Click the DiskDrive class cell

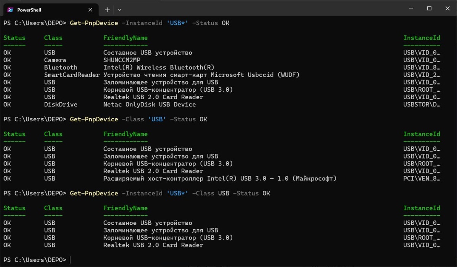point(61,104)
